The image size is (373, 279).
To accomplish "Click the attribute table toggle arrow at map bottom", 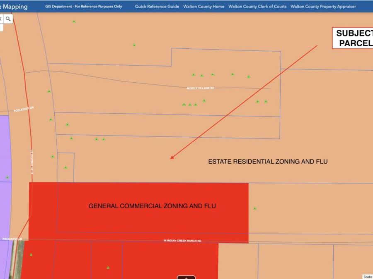I will pyautogui.click(x=186, y=277).
